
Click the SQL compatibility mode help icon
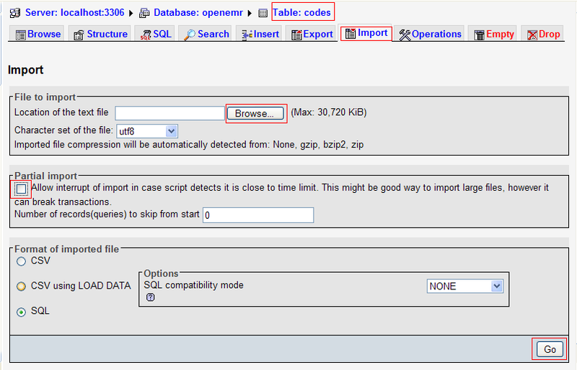pos(151,297)
